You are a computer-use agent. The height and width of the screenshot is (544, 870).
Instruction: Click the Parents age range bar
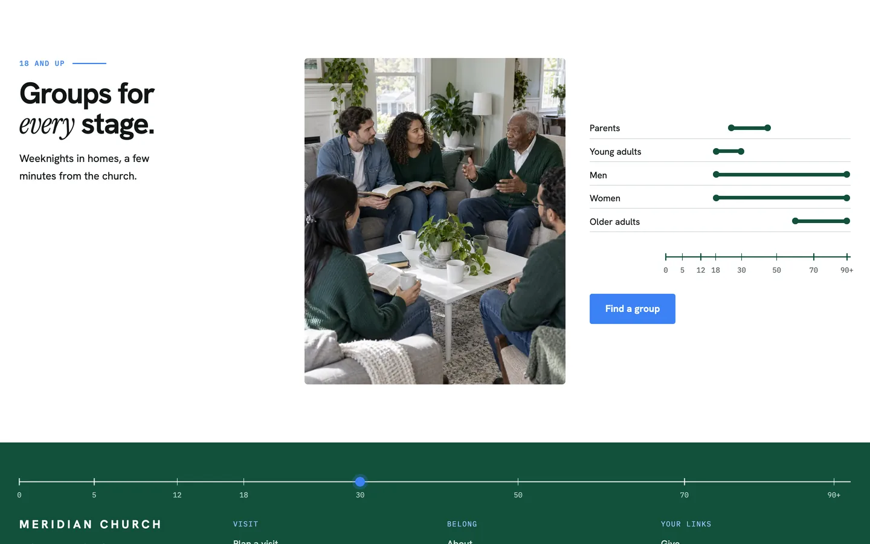749,128
